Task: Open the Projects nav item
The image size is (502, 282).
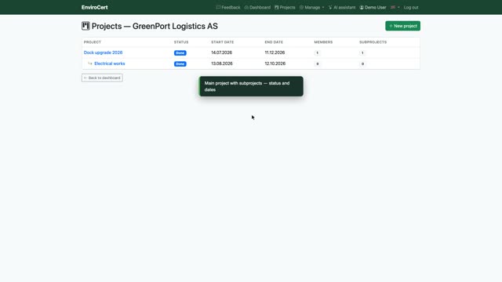Action: point(285,7)
